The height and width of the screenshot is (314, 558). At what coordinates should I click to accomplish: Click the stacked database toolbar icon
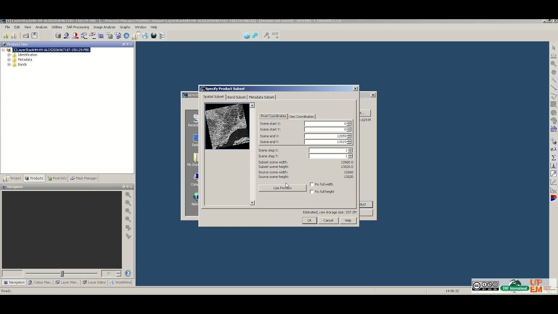[x=162, y=36]
